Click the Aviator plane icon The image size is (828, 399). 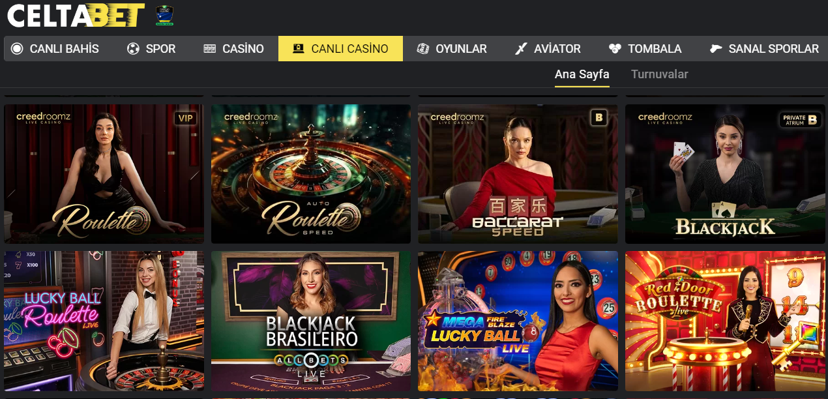coord(521,49)
